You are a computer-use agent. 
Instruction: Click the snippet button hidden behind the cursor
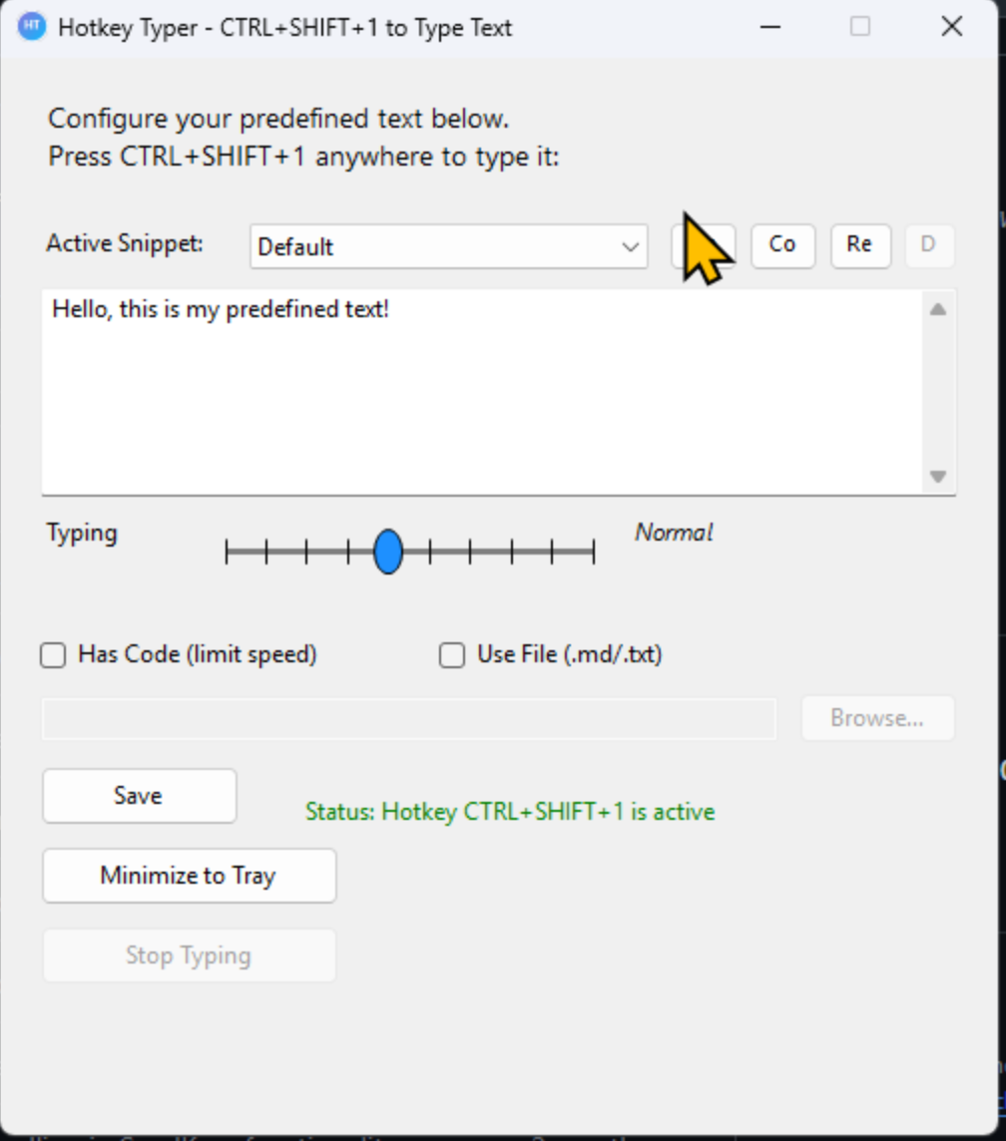[x=705, y=245]
